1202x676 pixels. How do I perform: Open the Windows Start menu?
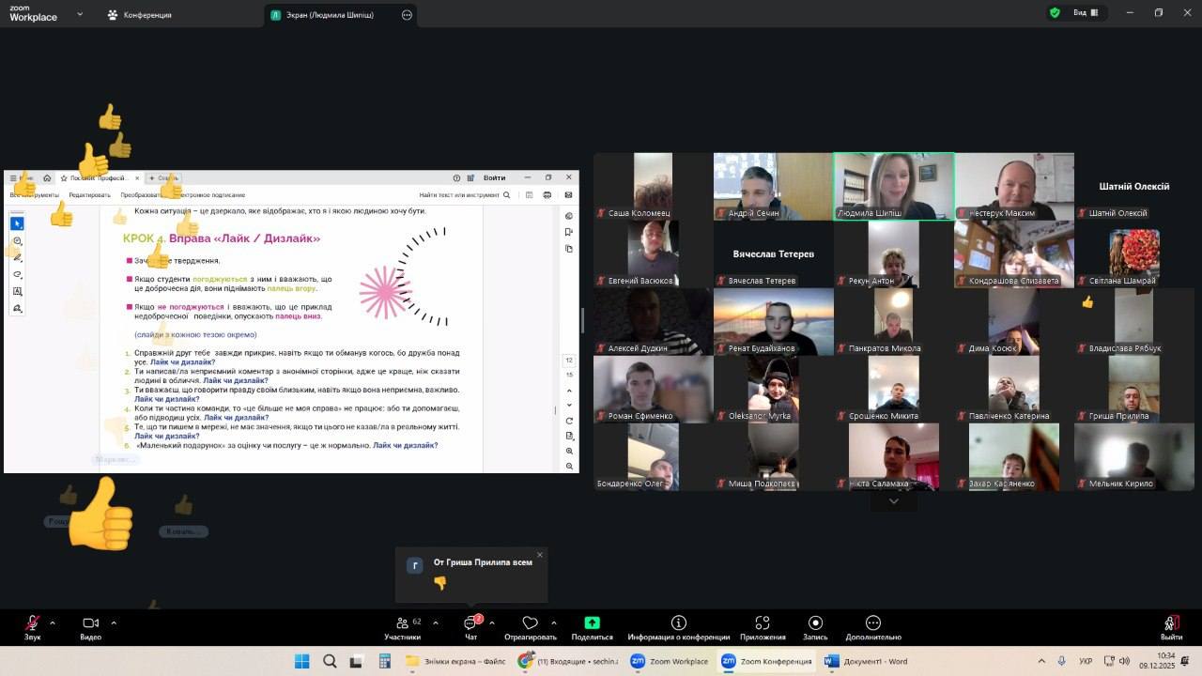click(301, 661)
